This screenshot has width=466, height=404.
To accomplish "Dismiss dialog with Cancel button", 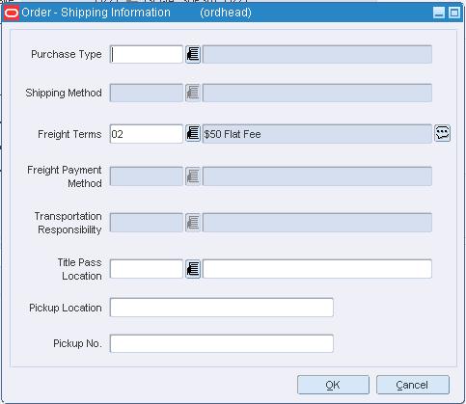I will 413,385.
